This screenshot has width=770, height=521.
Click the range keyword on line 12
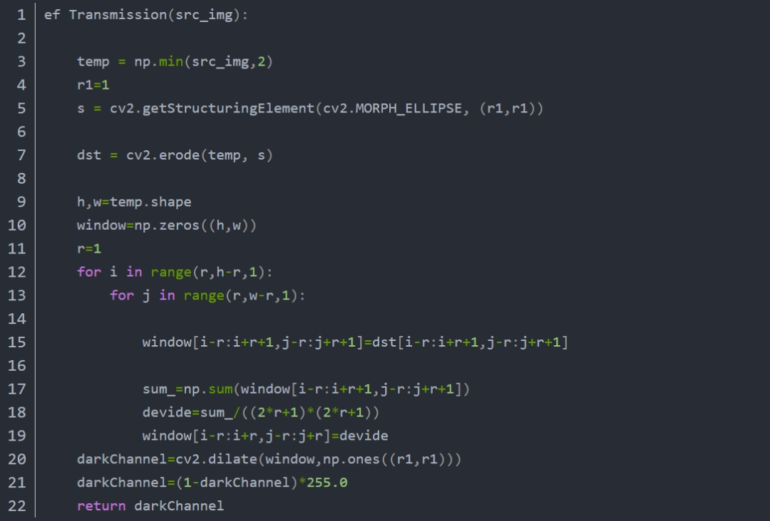tap(171, 272)
